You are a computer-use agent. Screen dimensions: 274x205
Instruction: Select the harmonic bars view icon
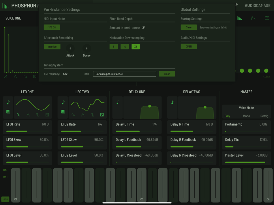[x=239, y=18]
